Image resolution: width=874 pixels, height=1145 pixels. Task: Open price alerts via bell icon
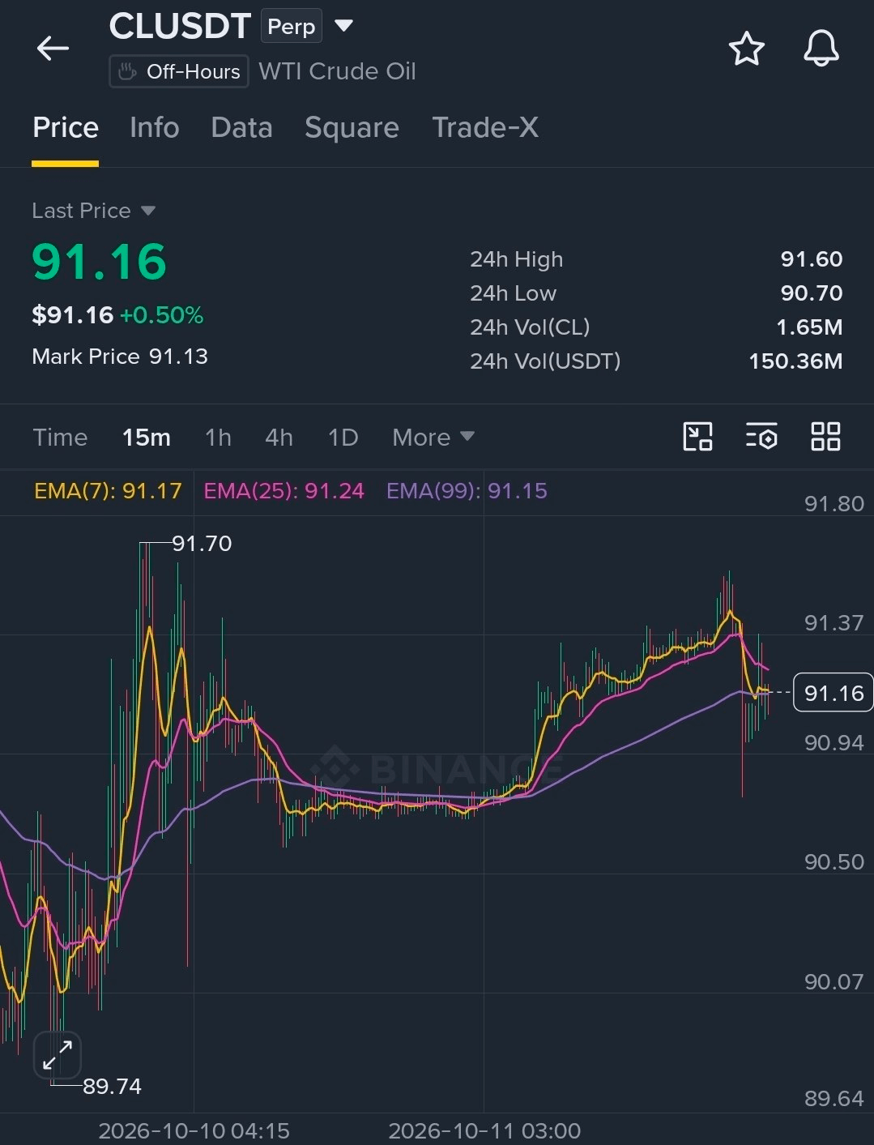[821, 49]
